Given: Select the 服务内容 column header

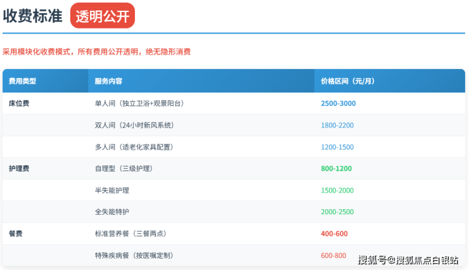Looking at the screenshot, I should point(108,81).
